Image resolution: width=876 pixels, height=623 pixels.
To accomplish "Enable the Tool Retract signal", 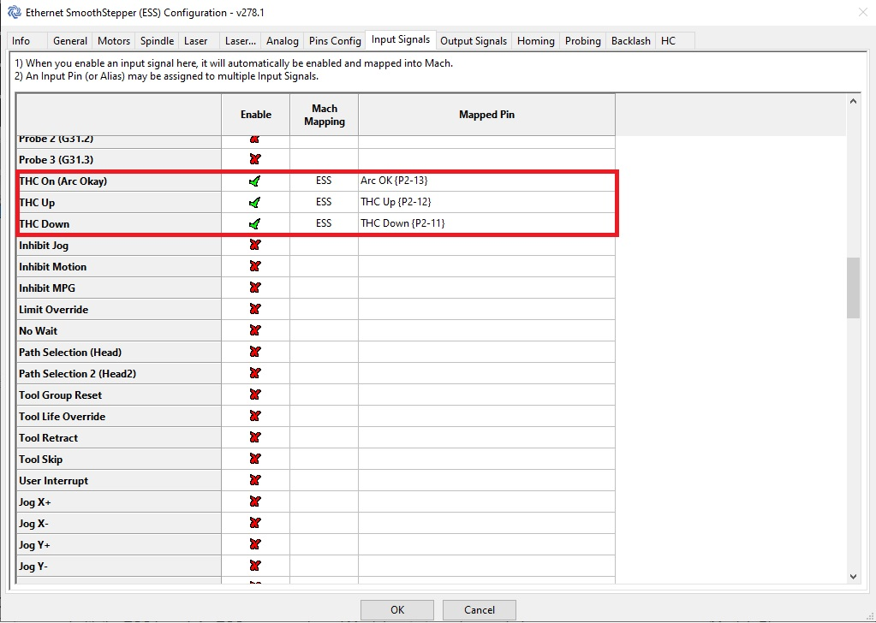I will (255, 437).
